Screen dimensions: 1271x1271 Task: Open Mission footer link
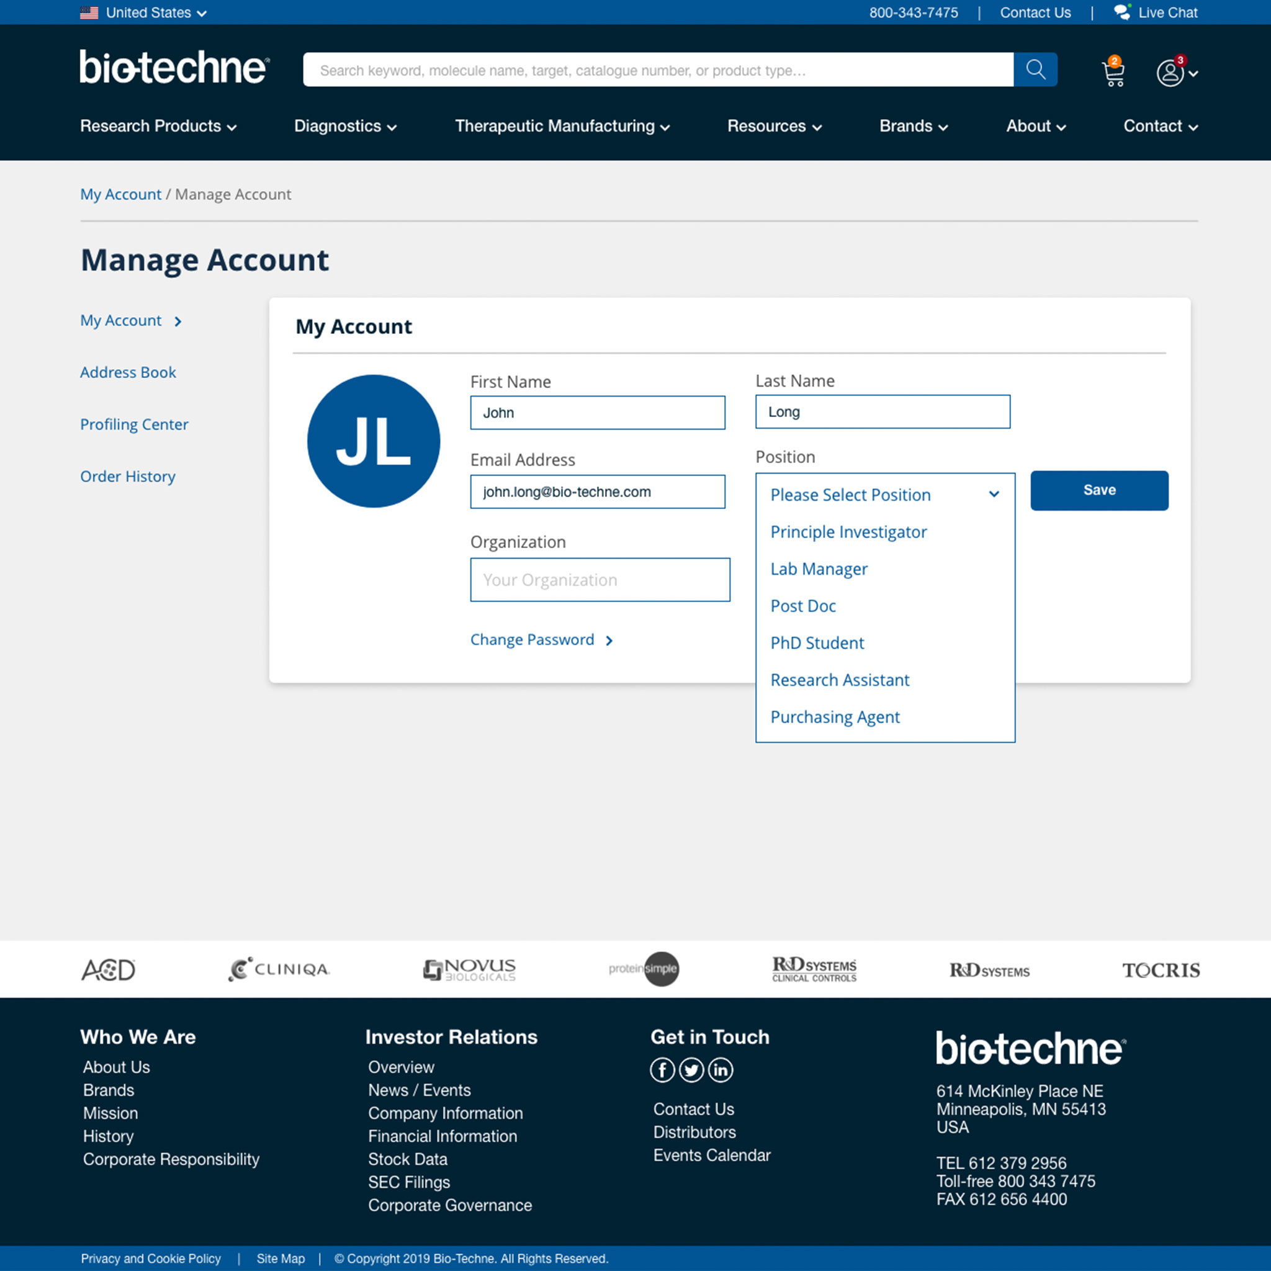coord(110,1113)
